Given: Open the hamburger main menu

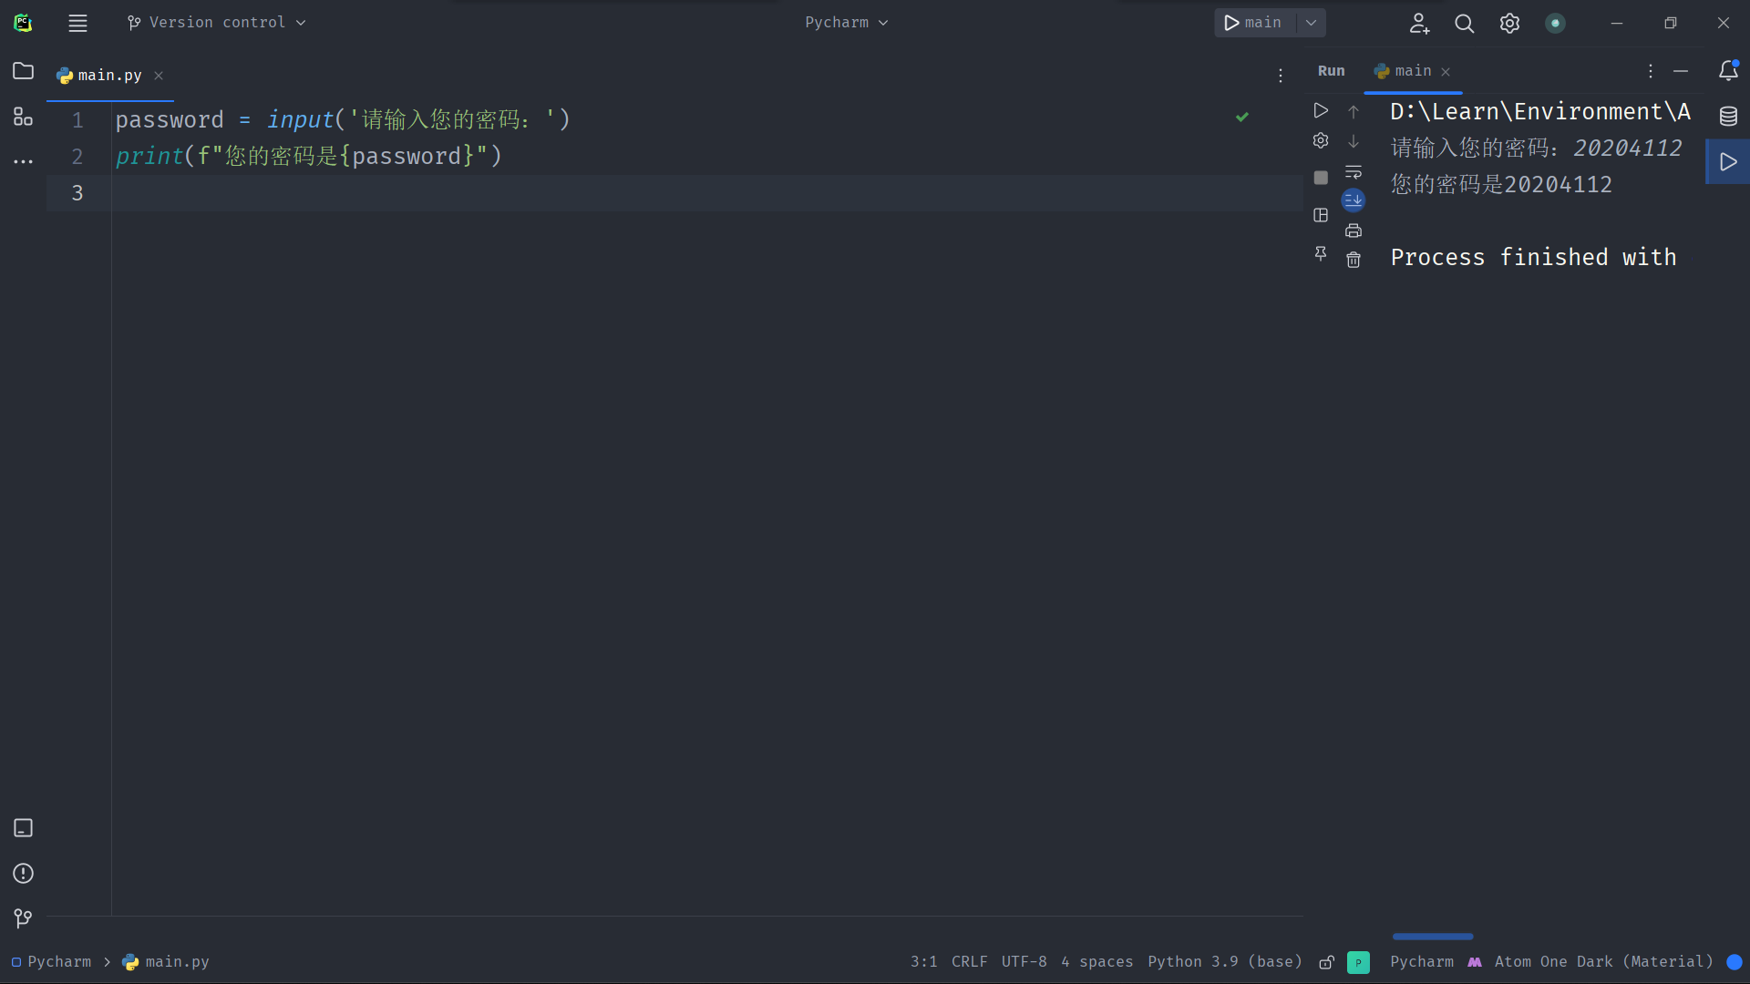Looking at the screenshot, I should [x=77, y=24].
